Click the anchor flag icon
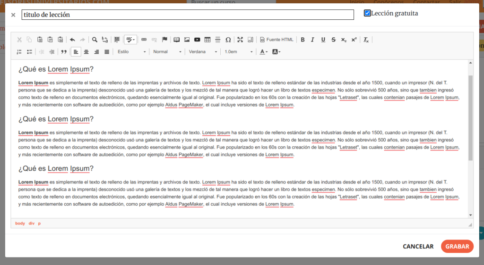Image resolution: width=484 pixels, height=265 pixels. coord(164,40)
